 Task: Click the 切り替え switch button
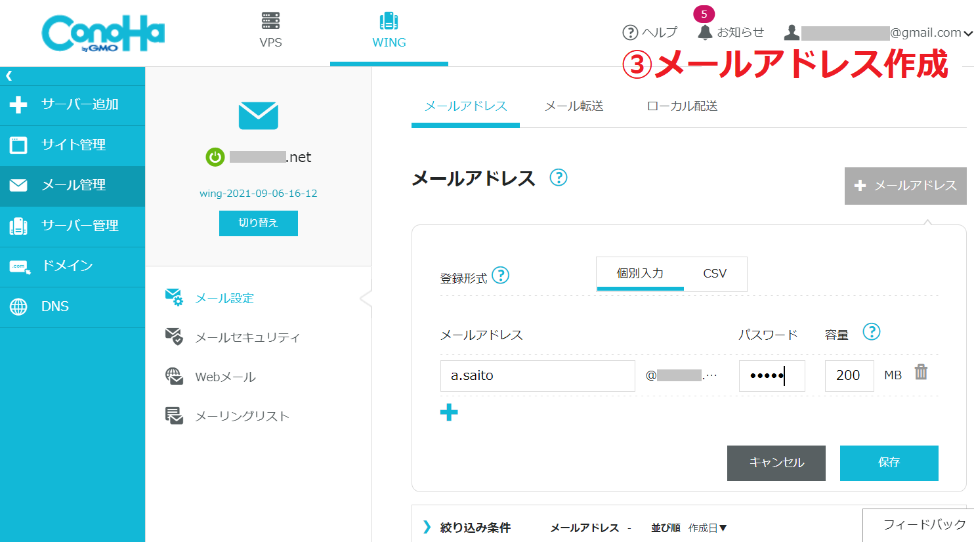(259, 223)
